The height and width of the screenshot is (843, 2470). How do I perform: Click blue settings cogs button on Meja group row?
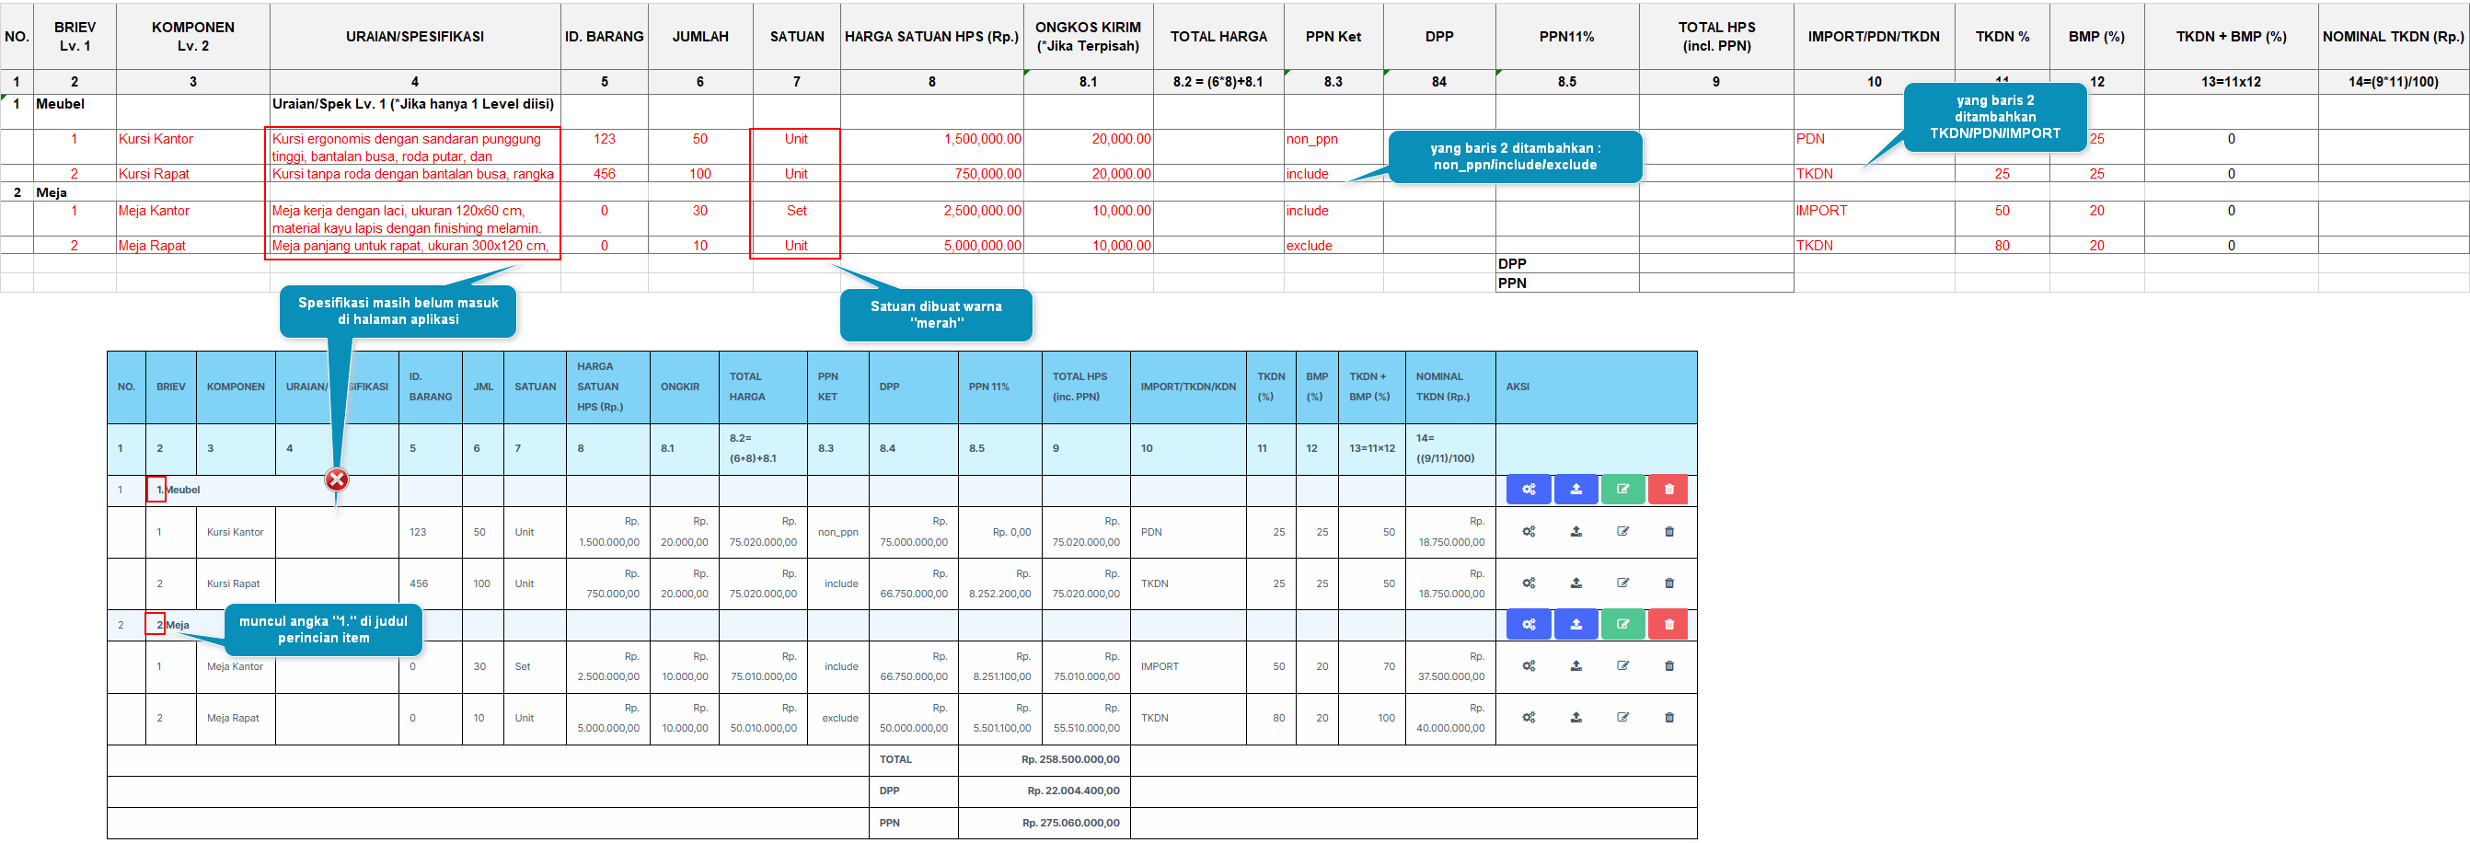click(x=1529, y=624)
